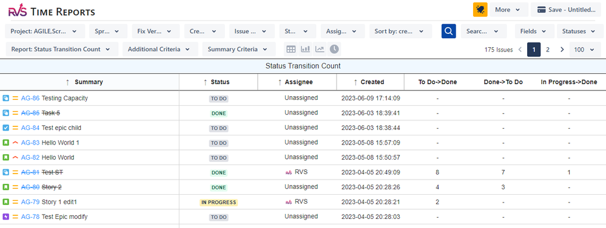Expand the Sprint filter dropdown
The width and height of the screenshot is (606, 228).
coord(108,31)
